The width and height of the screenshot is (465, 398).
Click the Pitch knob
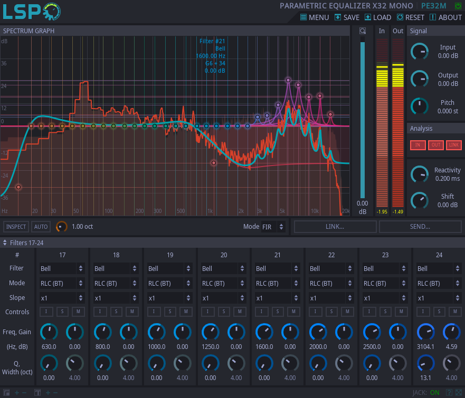(x=420, y=106)
